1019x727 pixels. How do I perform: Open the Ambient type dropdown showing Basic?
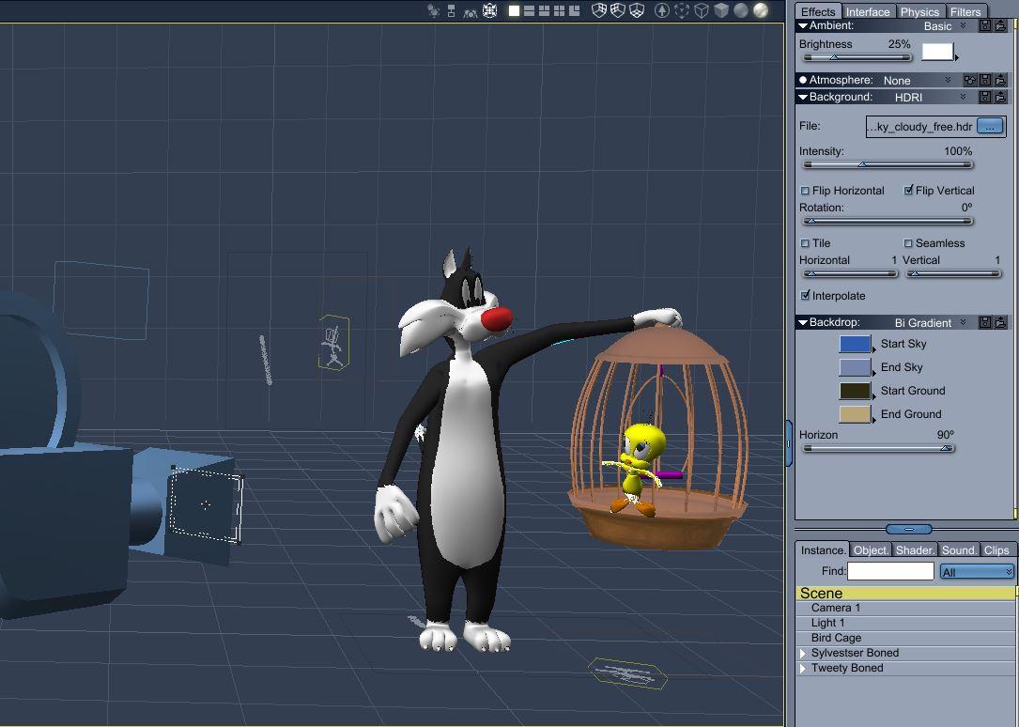tap(946, 26)
